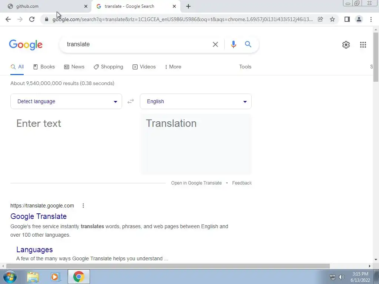Click the browser address bar URL

point(183,19)
